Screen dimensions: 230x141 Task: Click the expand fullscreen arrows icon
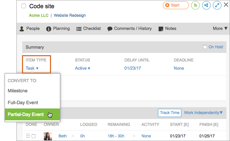pos(217,6)
